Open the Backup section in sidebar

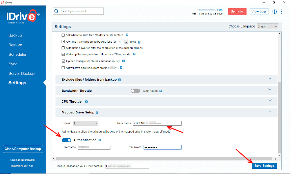point(15,35)
